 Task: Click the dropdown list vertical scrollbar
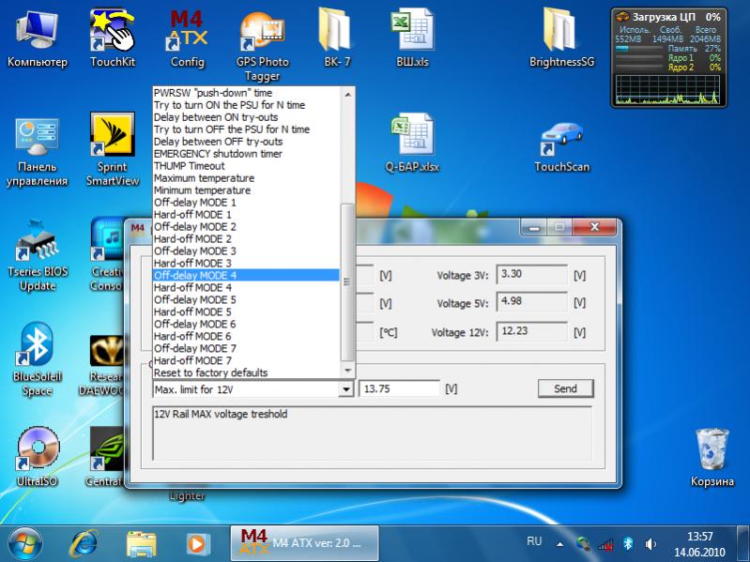pos(347,281)
